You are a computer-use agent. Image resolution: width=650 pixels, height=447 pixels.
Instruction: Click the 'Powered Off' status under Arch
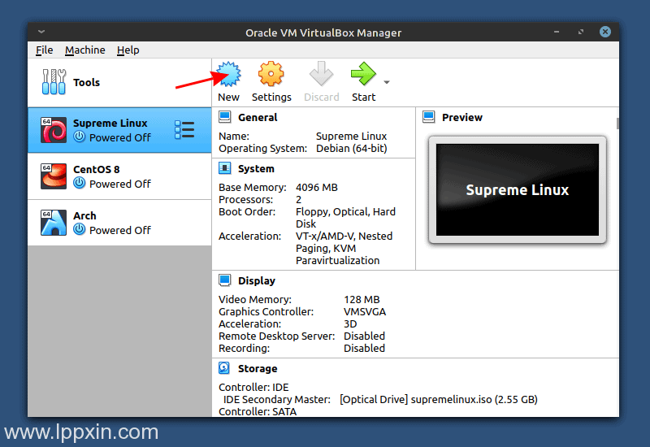120,230
